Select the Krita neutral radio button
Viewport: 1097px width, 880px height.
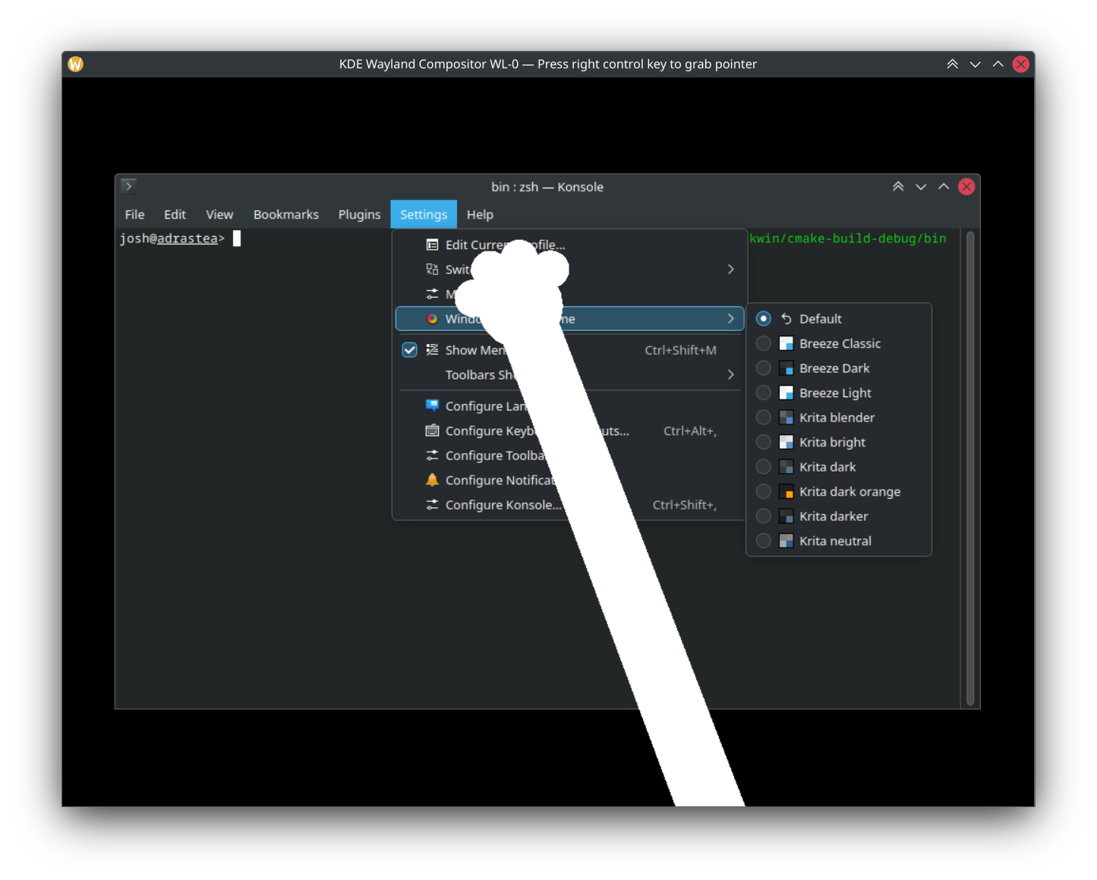click(764, 541)
